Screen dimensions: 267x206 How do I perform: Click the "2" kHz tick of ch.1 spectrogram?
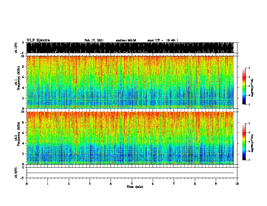point(24,98)
